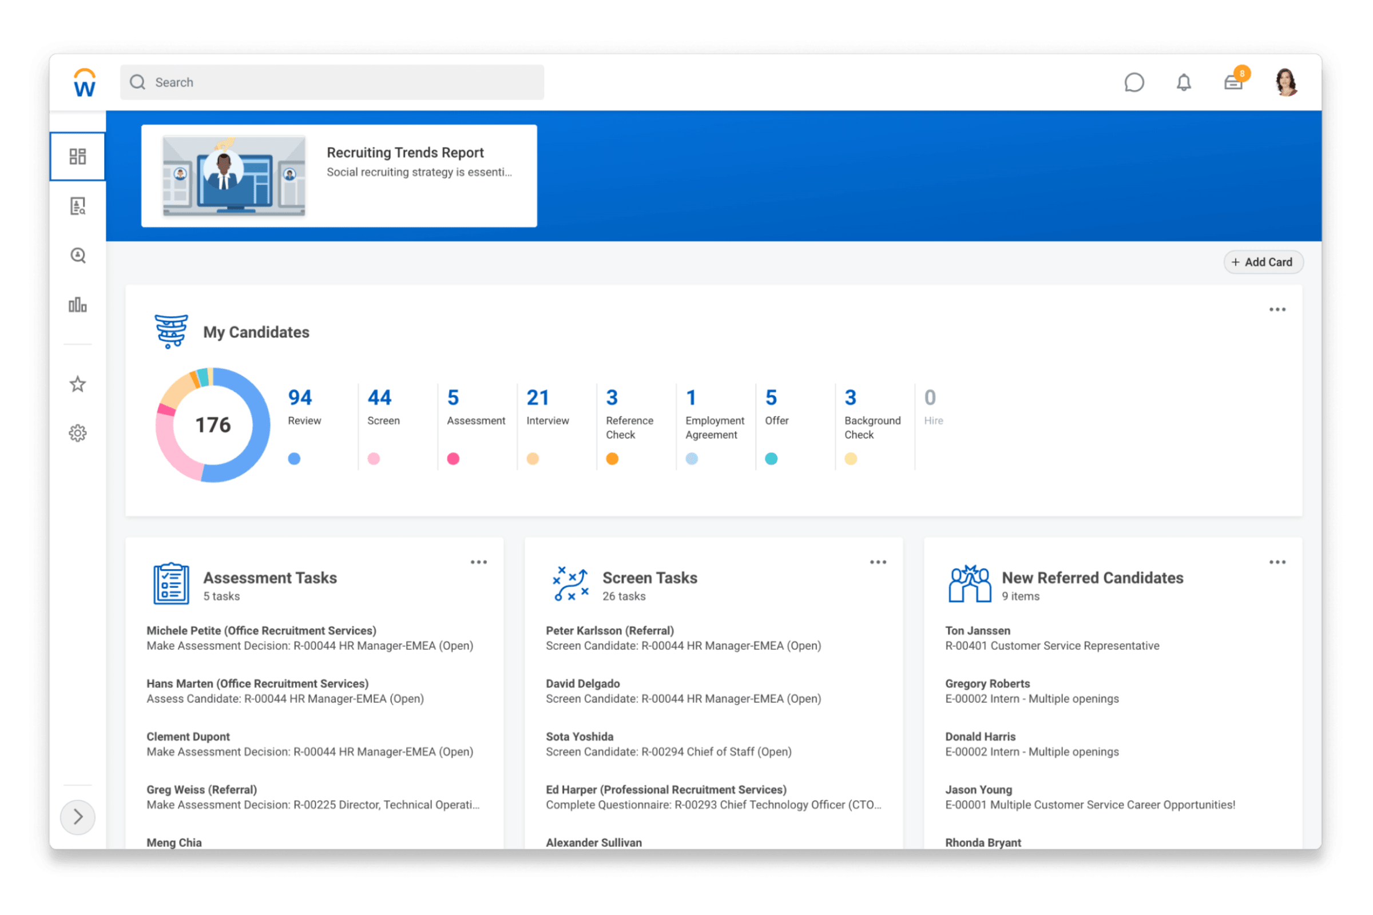Screen dimensions: 1373x915
Task: Open the favorites star sidebar icon
Action: coord(78,384)
